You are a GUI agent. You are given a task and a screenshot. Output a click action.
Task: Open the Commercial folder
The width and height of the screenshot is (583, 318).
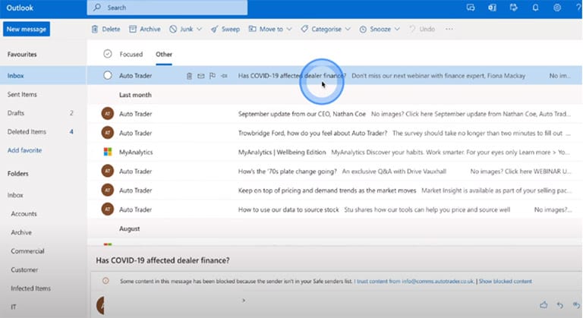pos(43,251)
